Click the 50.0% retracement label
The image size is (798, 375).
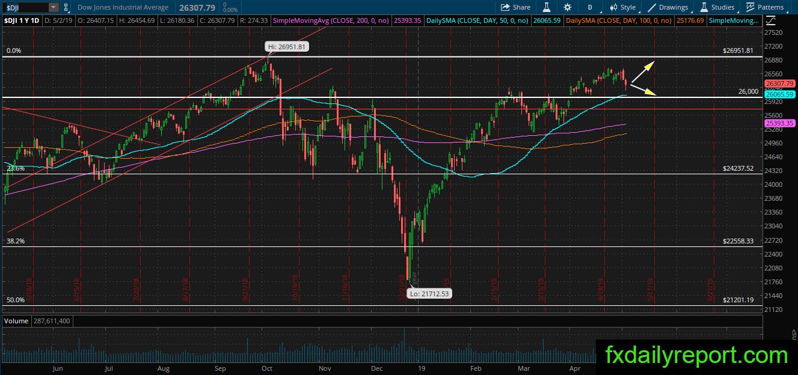[x=16, y=300]
